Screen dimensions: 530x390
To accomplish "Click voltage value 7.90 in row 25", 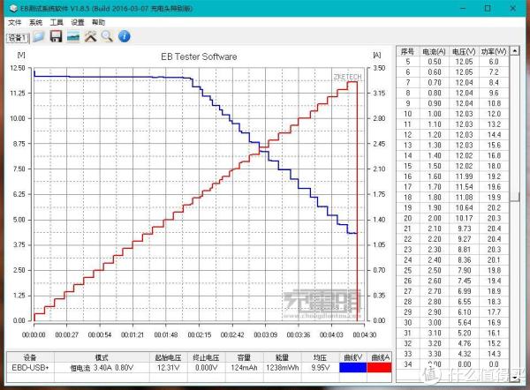I will pyautogui.click(x=464, y=270).
